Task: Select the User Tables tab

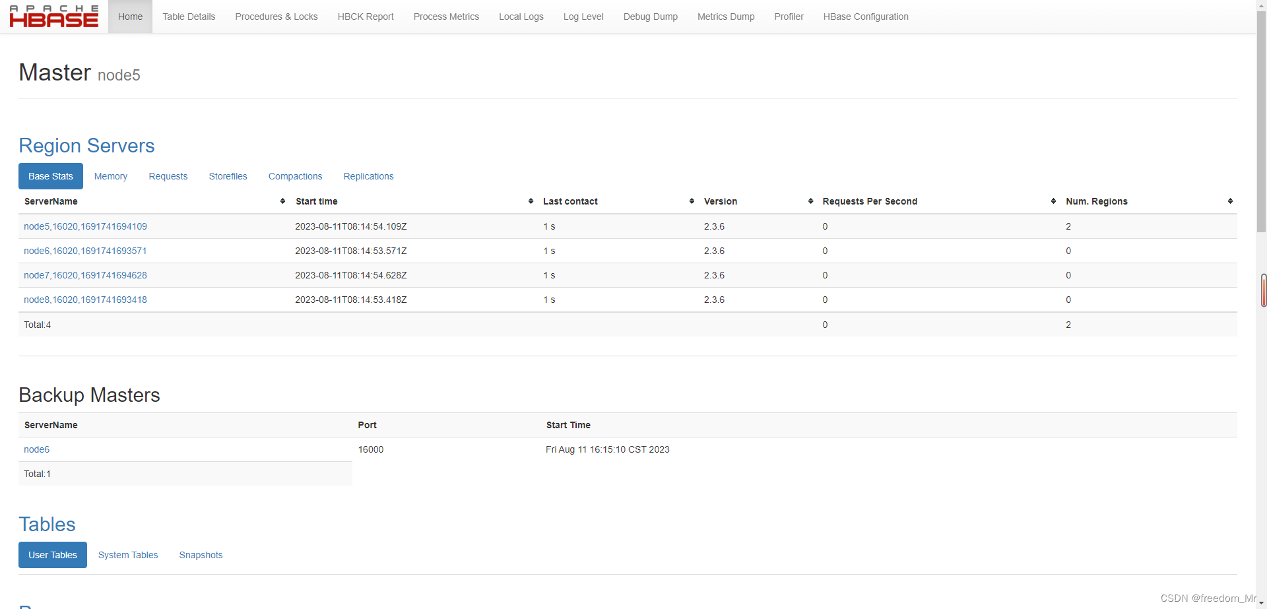Action: click(53, 555)
